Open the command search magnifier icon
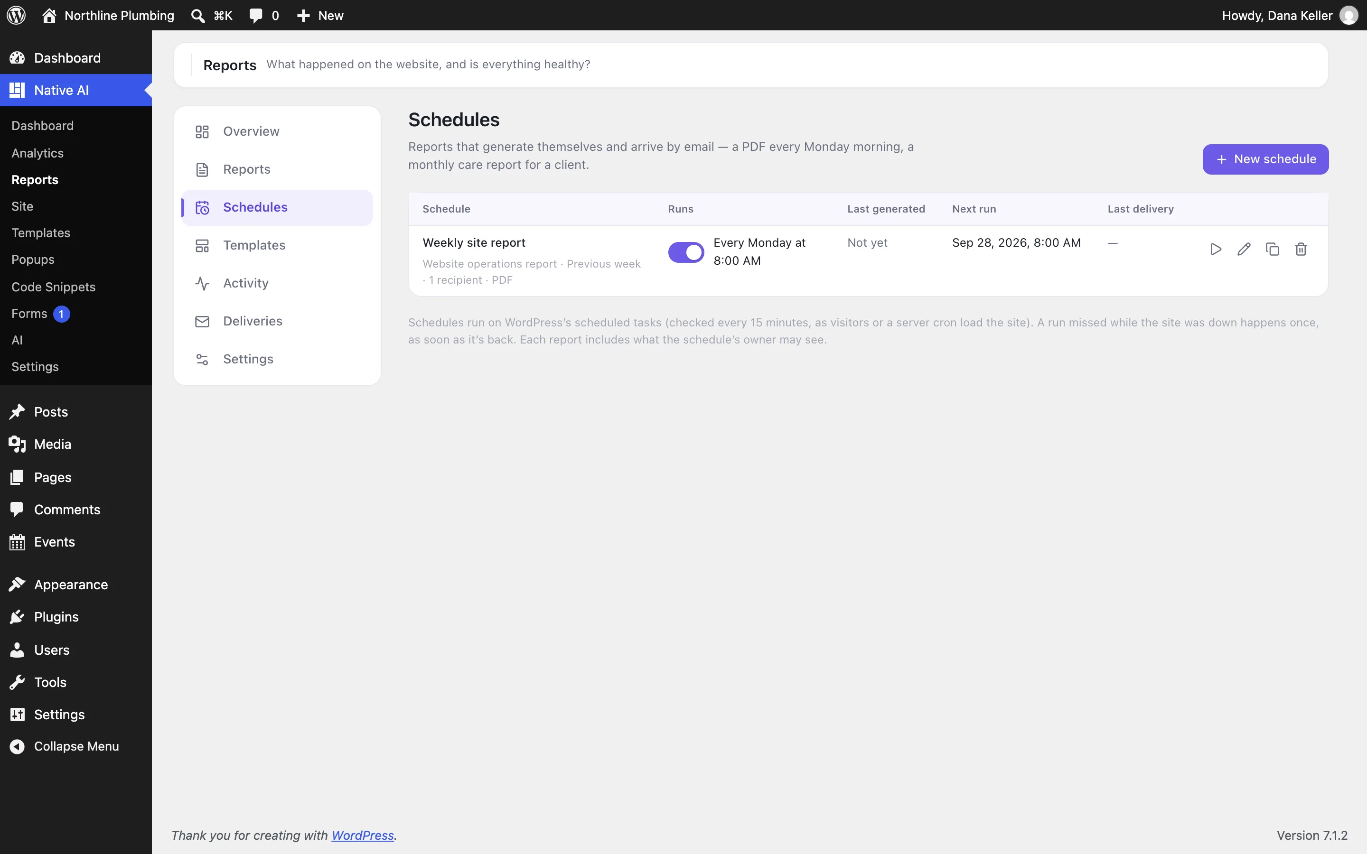1367x854 pixels. tap(198, 15)
